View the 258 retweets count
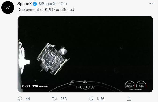 pyautogui.click(x=64, y=99)
